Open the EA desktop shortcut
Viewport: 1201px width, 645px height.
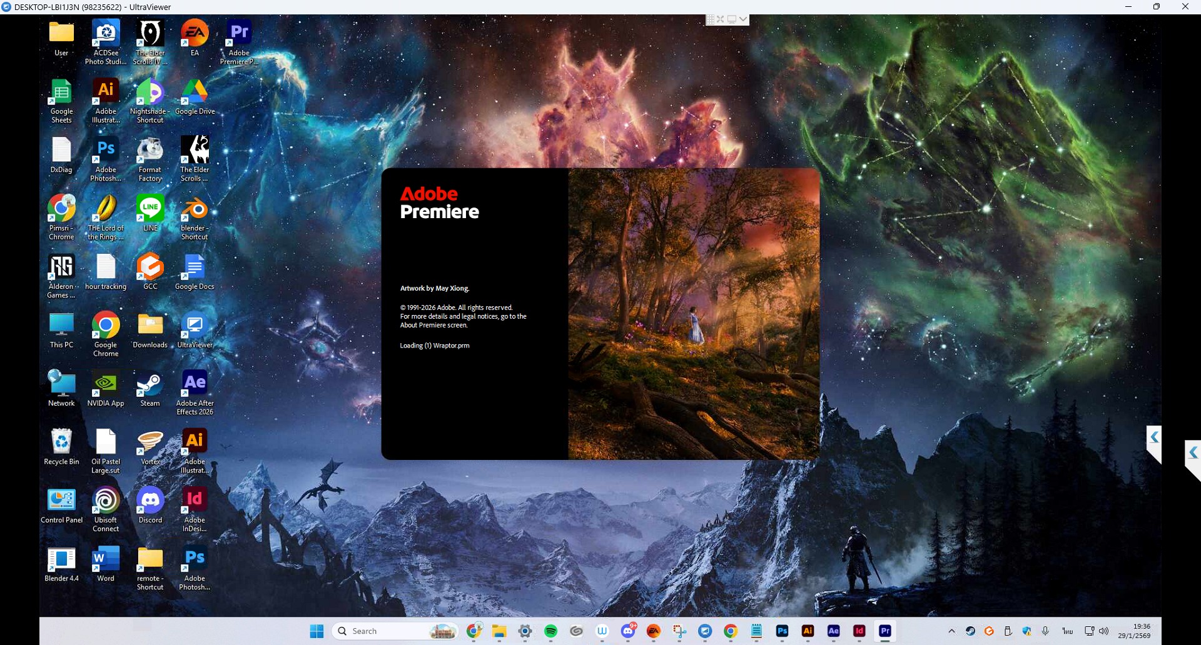pos(195,39)
